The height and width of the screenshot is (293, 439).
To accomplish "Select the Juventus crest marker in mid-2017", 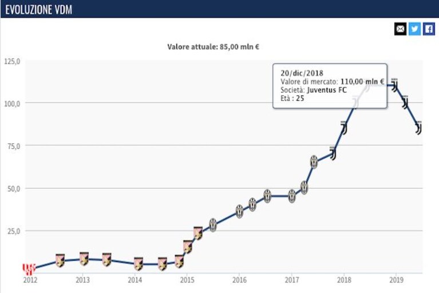I will (x=314, y=162).
